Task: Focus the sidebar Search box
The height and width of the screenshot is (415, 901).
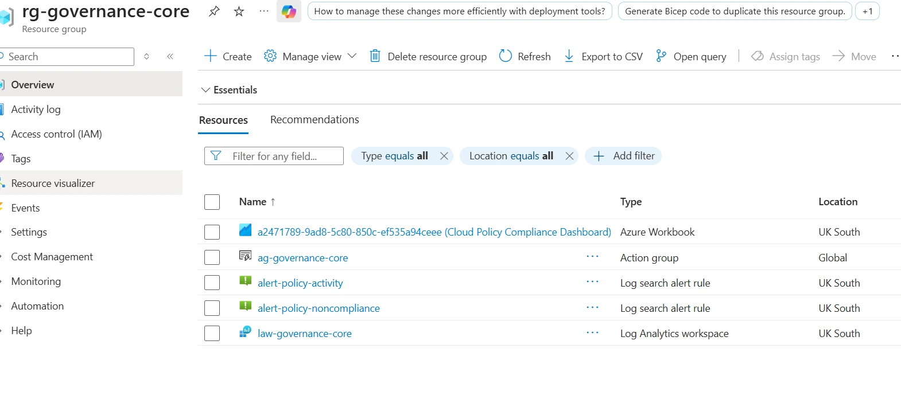Action: pos(67,57)
